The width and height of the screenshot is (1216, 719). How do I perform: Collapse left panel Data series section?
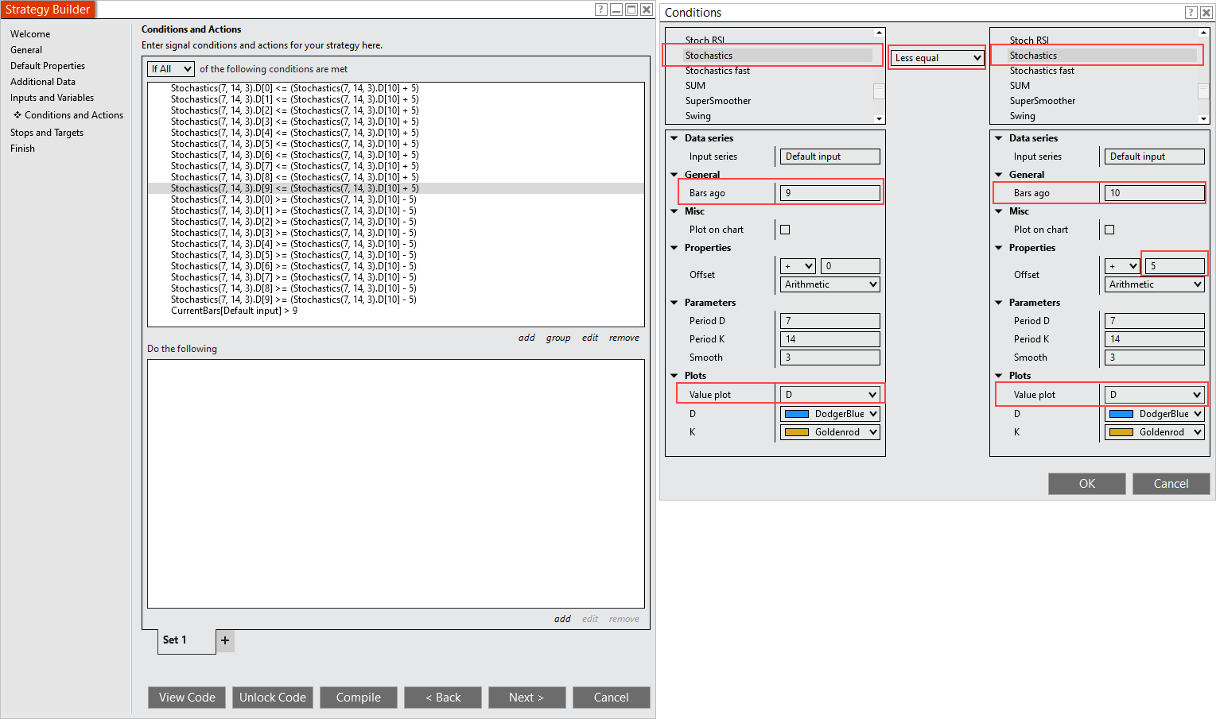674,138
